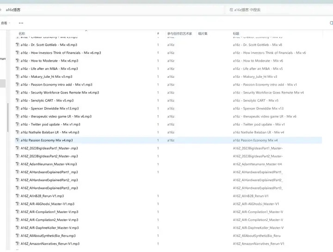Screen dimensions: 333x252
Task: Click icon of A16Z_AIHardwareExplainedPart3_.mp3
Action: (x=18, y=188)
